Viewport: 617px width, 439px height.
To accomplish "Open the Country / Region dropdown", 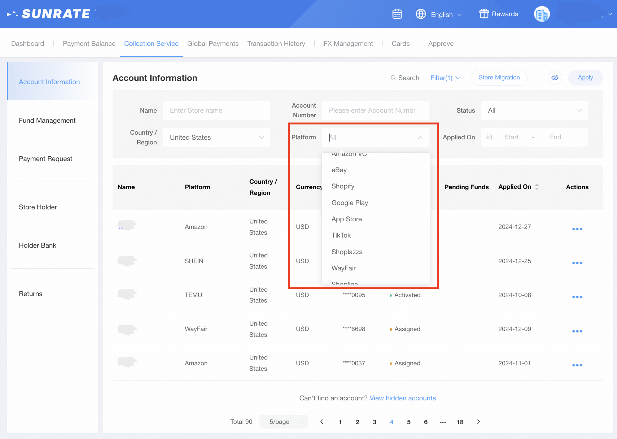I will [216, 138].
